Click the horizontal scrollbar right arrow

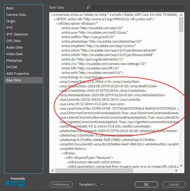click(x=176, y=170)
